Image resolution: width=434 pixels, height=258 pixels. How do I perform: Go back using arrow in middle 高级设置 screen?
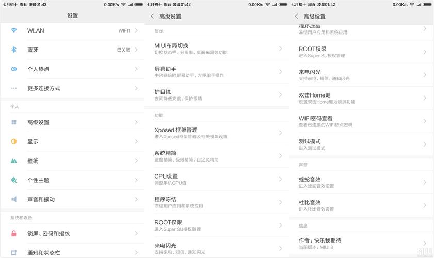click(153, 17)
